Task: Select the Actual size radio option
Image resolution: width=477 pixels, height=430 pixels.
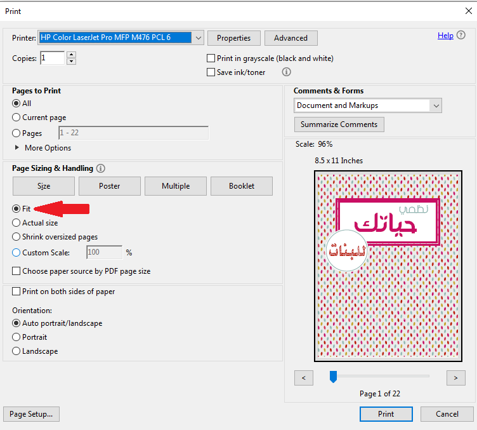Action: pos(16,223)
